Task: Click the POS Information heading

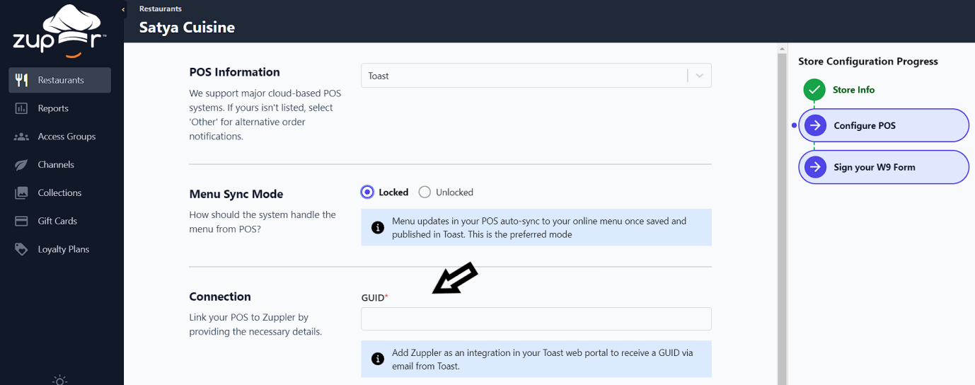Action: tap(234, 72)
